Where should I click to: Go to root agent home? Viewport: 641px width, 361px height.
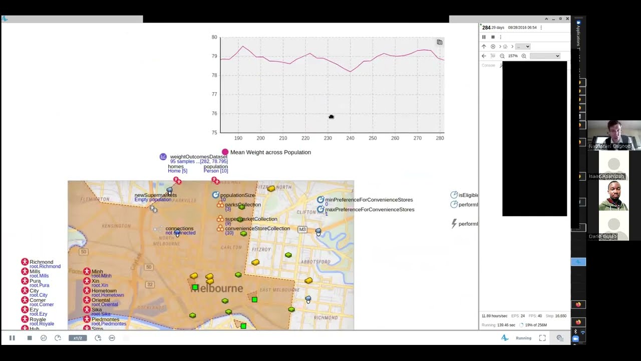pyautogui.click(x=505, y=47)
